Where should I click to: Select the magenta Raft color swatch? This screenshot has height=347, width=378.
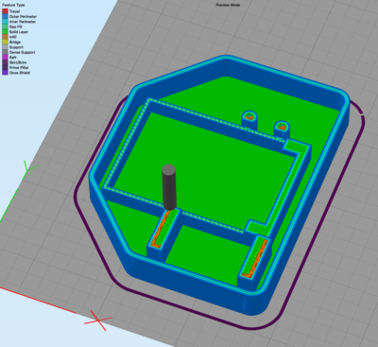point(5,58)
